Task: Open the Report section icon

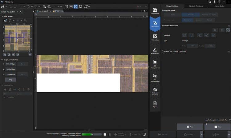Action: 155,104
